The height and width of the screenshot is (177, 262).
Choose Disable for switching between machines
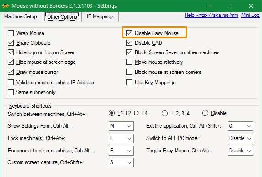tap(205, 113)
